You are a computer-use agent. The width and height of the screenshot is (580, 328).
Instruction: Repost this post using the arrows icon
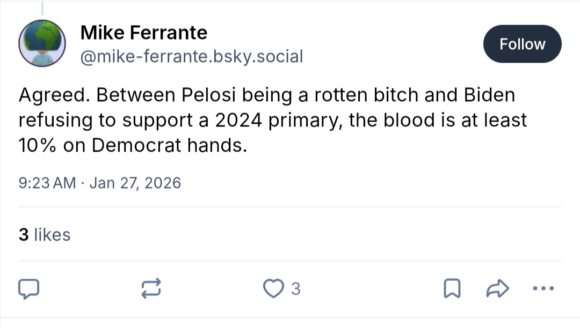pos(150,289)
